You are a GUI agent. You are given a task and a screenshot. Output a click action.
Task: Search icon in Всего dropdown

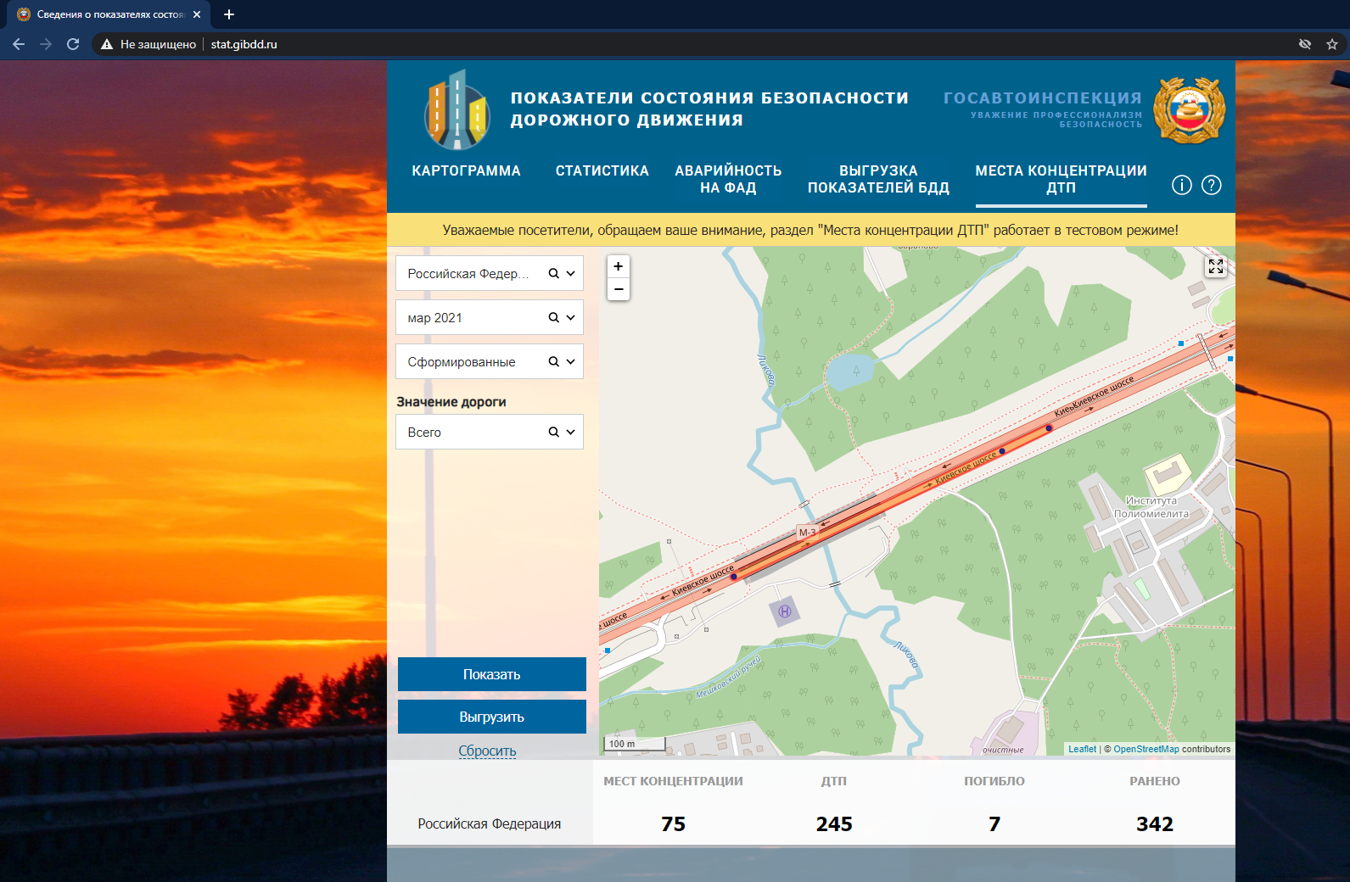pyautogui.click(x=553, y=433)
